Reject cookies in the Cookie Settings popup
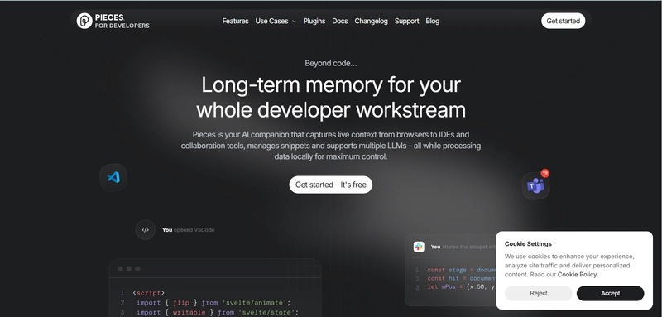 539,293
